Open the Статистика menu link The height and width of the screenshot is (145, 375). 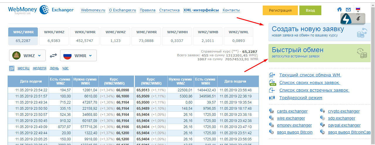(169, 10)
